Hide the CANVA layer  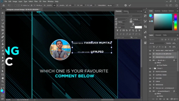click(x=150, y=82)
